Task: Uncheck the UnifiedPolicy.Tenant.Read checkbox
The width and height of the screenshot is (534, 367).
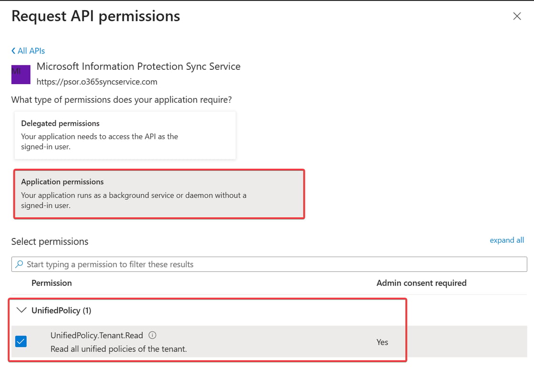Action: pyautogui.click(x=21, y=341)
